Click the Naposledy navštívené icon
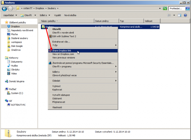This screenshot has width=191, height=140. point(9,30)
